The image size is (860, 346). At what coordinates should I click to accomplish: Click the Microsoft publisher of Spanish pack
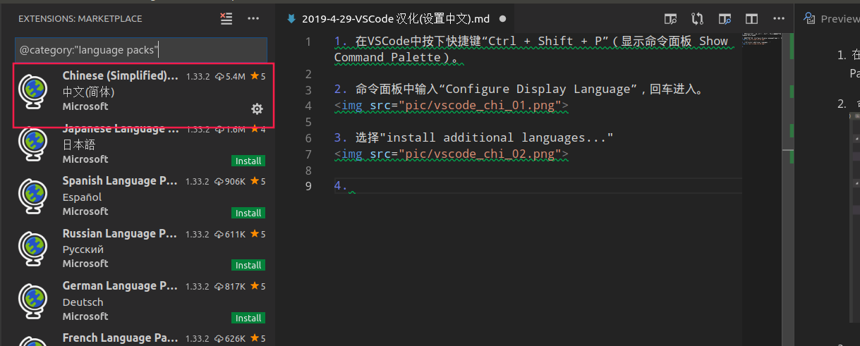(x=85, y=211)
